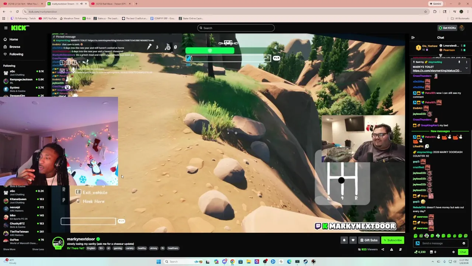Unpin the pinned message in chat
Viewport: 472px width, 266px height.
click(x=459, y=62)
